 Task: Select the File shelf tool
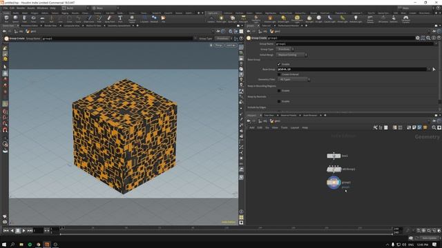(x=163, y=19)
